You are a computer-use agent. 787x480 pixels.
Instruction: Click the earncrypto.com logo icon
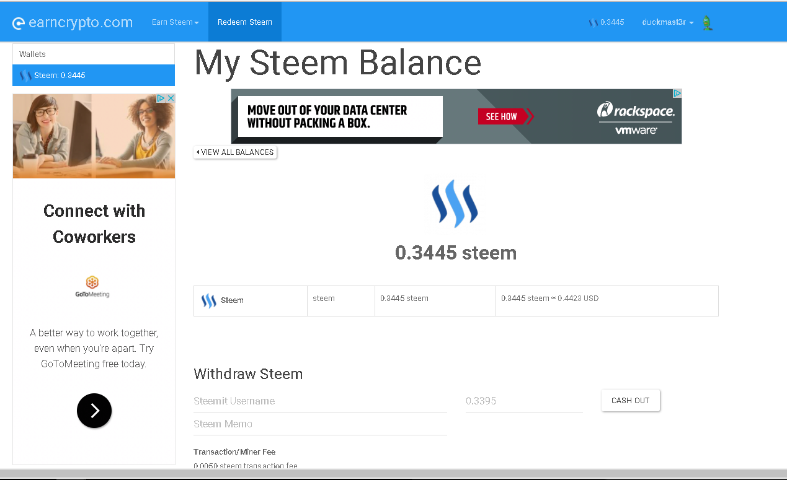click(19, 24)
